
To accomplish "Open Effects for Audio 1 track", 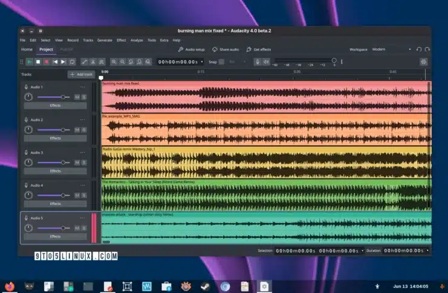I will click(56, 106).
